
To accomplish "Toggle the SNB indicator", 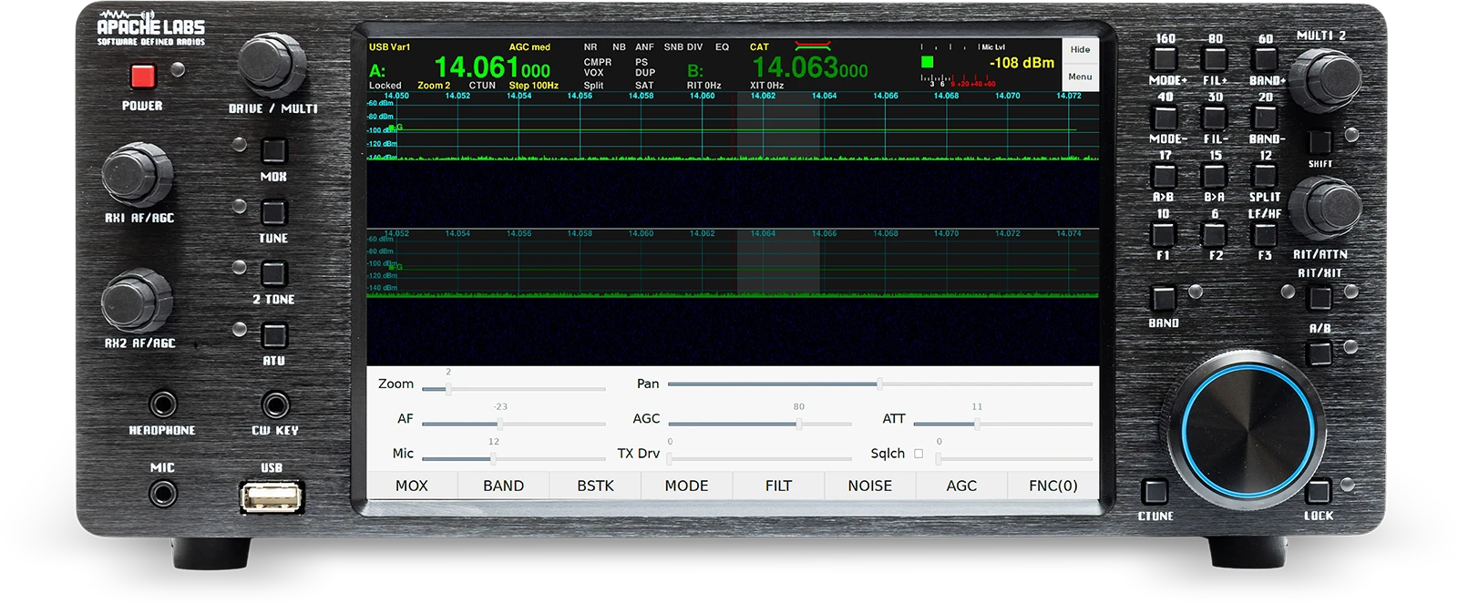I will coord(673,47).
